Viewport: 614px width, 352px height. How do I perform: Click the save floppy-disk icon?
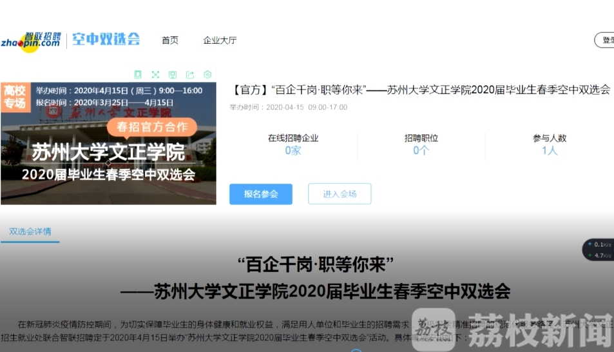(173, 75)
